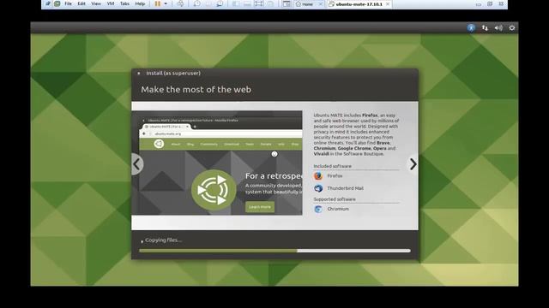
Task: Open the Edit menu
Action: pyautogui.click(x=81, y=3)
